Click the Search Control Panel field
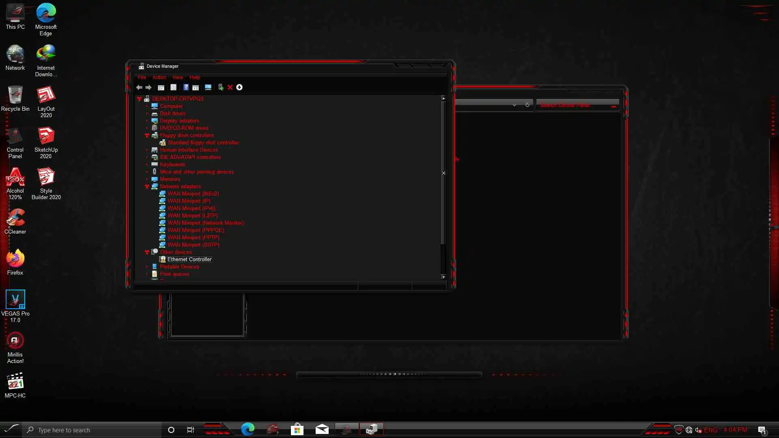Viewport: 779px width, 438px height. click(572, 105)
